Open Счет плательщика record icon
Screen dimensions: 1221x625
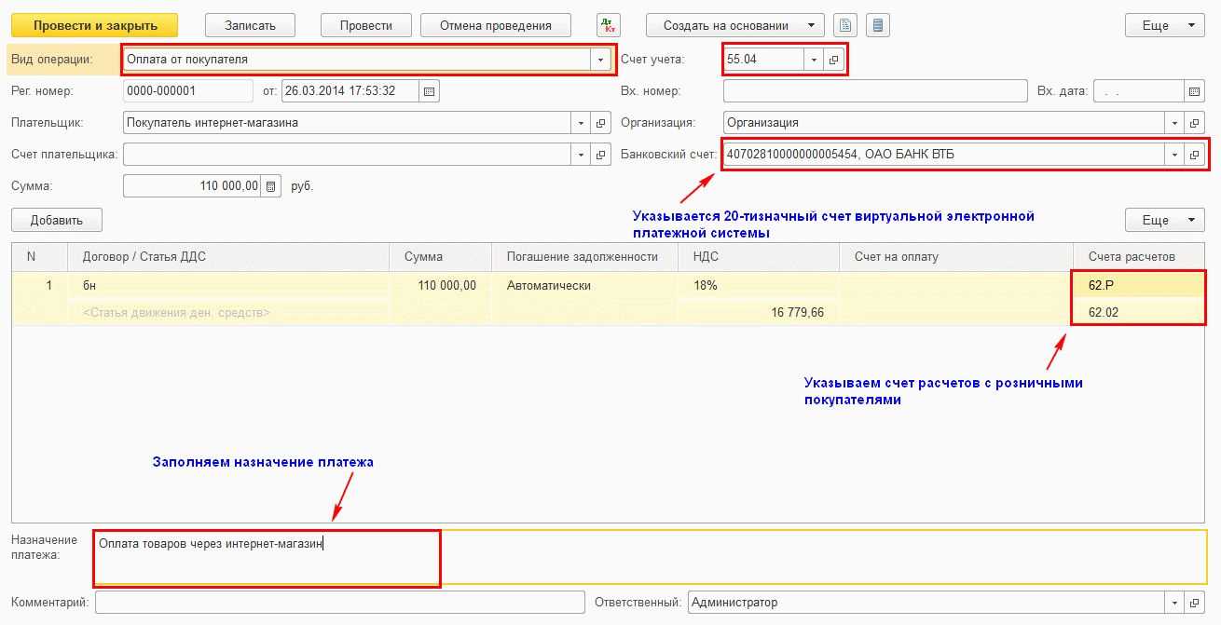[601, 155]
